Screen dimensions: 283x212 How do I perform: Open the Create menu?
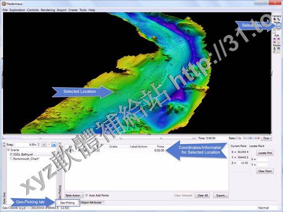click(73, 10)
